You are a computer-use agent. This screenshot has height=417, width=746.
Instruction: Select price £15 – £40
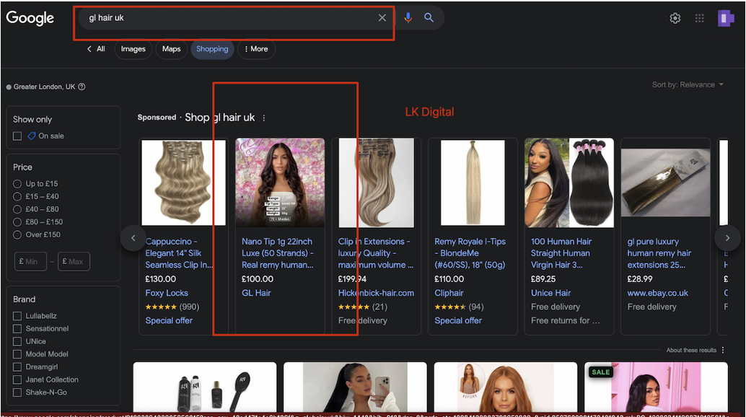(x=17, y=196)
